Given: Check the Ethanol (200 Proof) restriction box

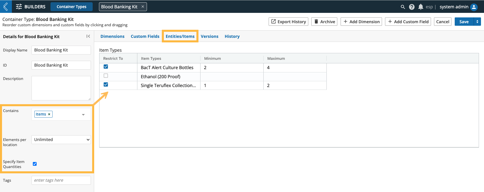Looking at the screenshot, I should pos(106,76).
